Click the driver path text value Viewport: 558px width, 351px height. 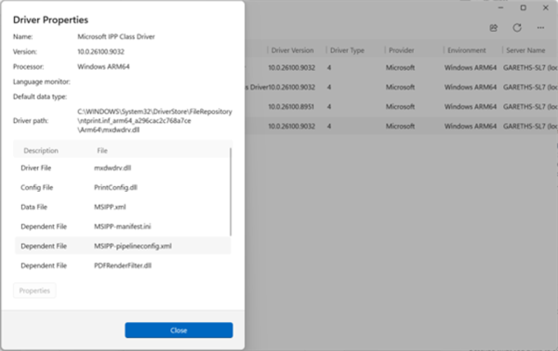pos(155,120)
